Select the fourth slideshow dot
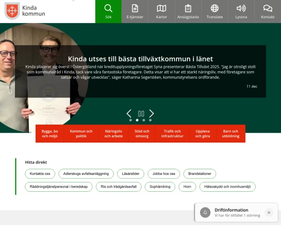Image resolution: width=281 pixels, height=225 pixels. pos(150,120)
